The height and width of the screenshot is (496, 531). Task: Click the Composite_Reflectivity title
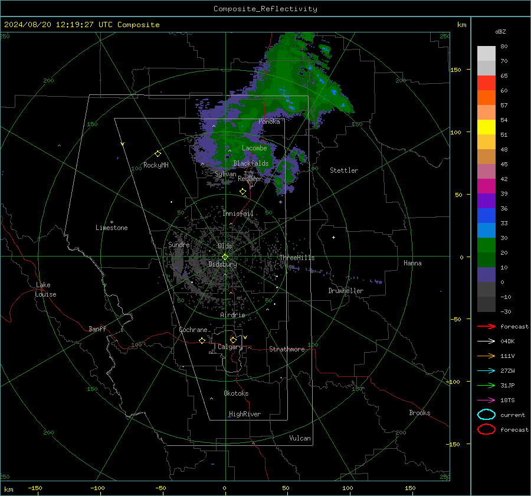[265, 9]
